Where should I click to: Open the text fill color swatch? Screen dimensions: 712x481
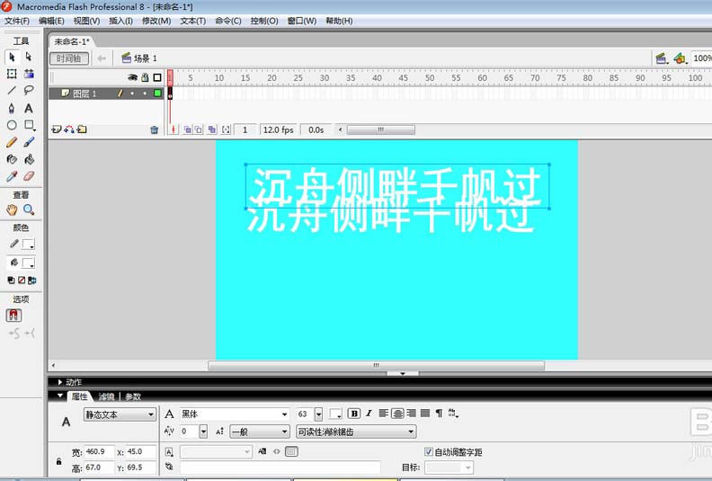336,414
